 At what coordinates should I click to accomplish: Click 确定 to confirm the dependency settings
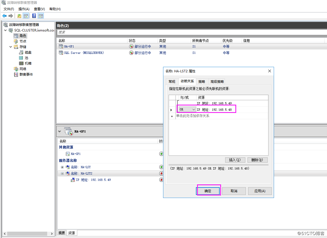point(208,191)
